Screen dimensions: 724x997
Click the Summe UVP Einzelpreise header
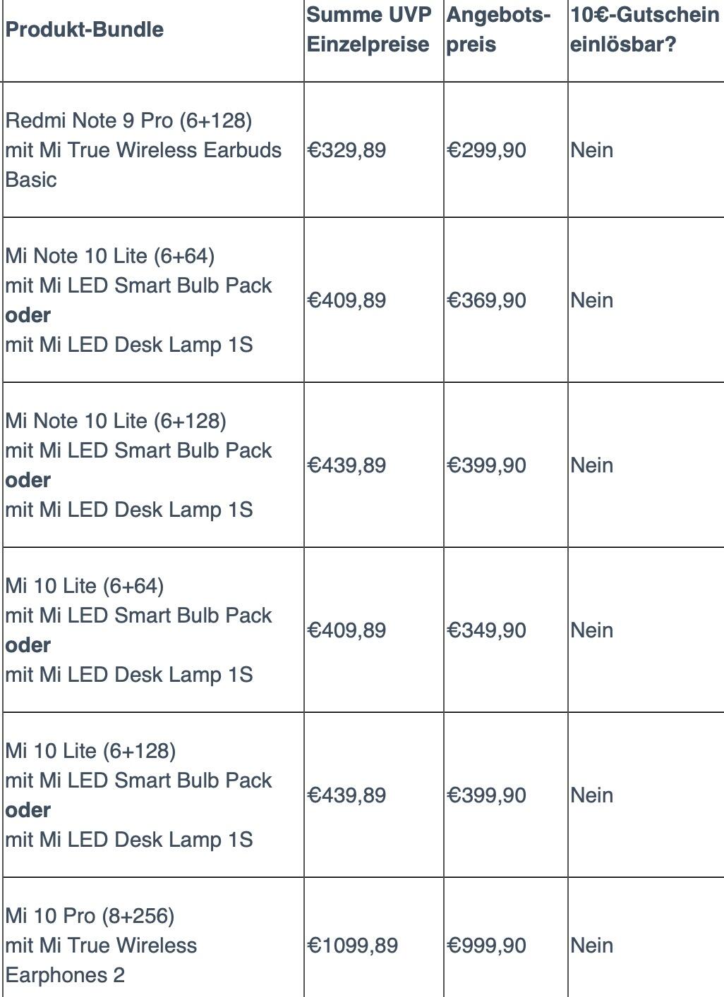368,30
